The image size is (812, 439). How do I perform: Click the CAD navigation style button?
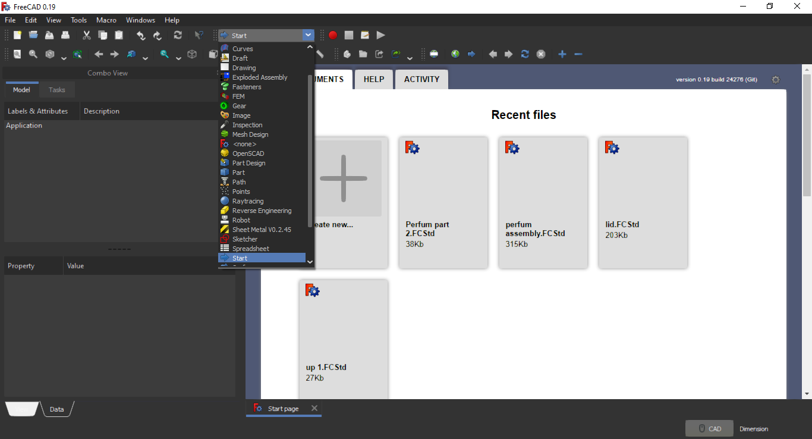click(x=710, y=428)
